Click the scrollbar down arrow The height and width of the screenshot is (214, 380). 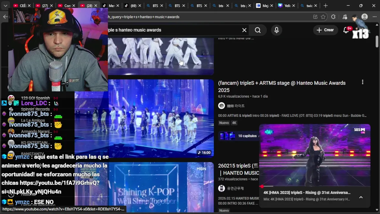click(x=377, y=210)
